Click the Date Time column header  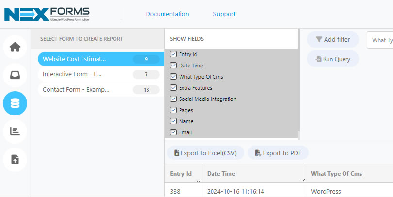[x=254, y=173]
